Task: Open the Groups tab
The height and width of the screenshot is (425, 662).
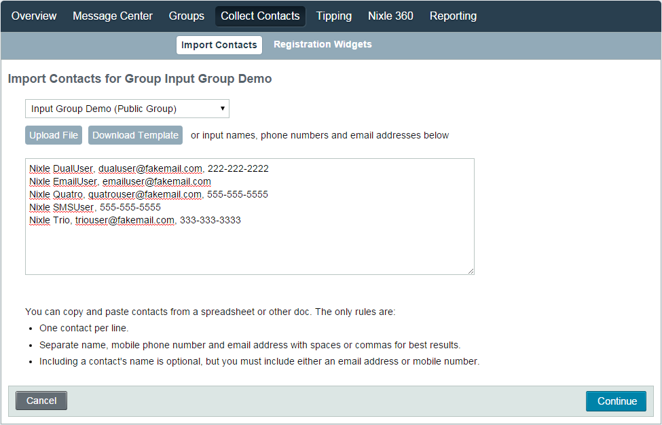Action: [186, 16]
